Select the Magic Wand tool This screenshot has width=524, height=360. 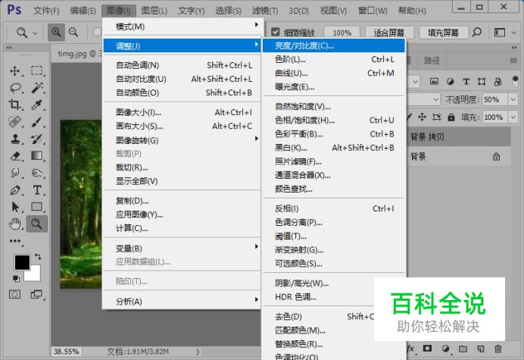point(37,88)
